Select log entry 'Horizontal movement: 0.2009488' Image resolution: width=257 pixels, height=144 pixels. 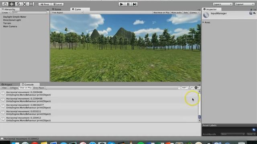point(99,93)
